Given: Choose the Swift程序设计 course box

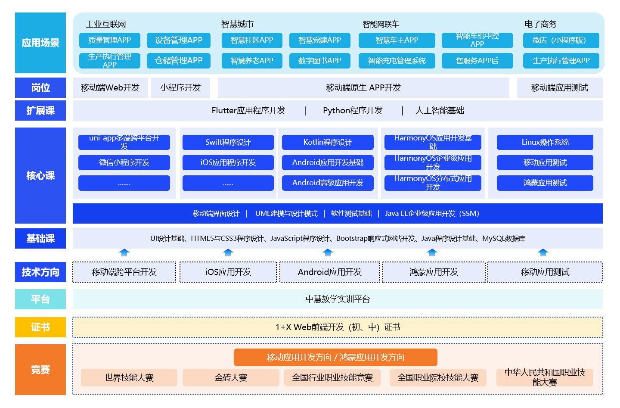Looking at the screenshot, I should [x=228, y=142].
